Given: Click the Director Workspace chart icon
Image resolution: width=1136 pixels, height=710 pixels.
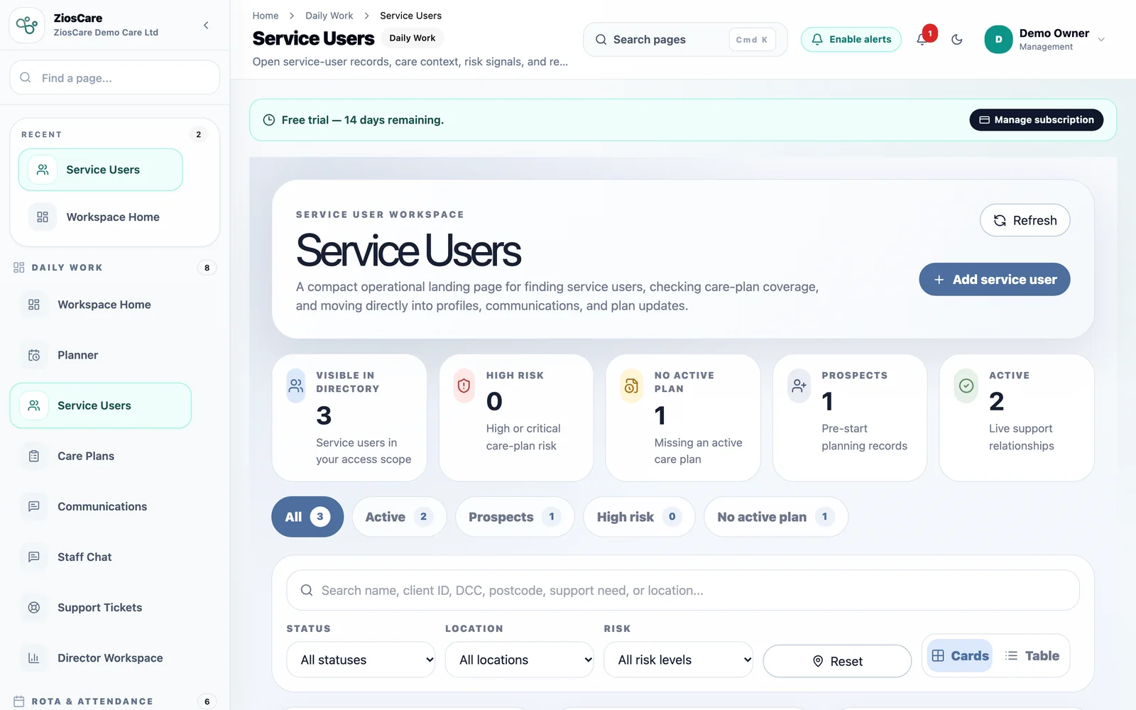Looking at the screenshot, I should [33, 658].
